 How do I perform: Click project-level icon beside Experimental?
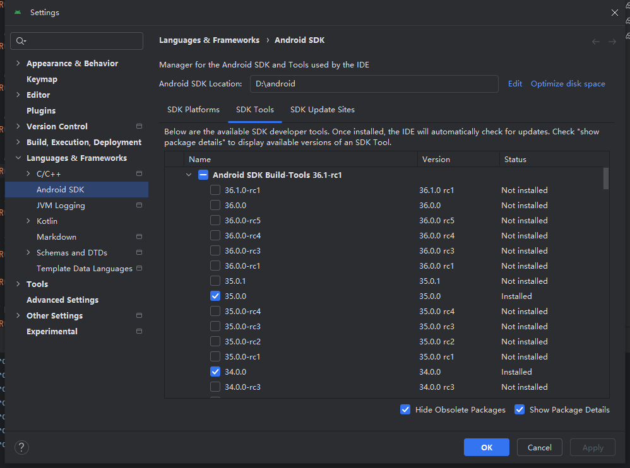(x=139, y=331)
